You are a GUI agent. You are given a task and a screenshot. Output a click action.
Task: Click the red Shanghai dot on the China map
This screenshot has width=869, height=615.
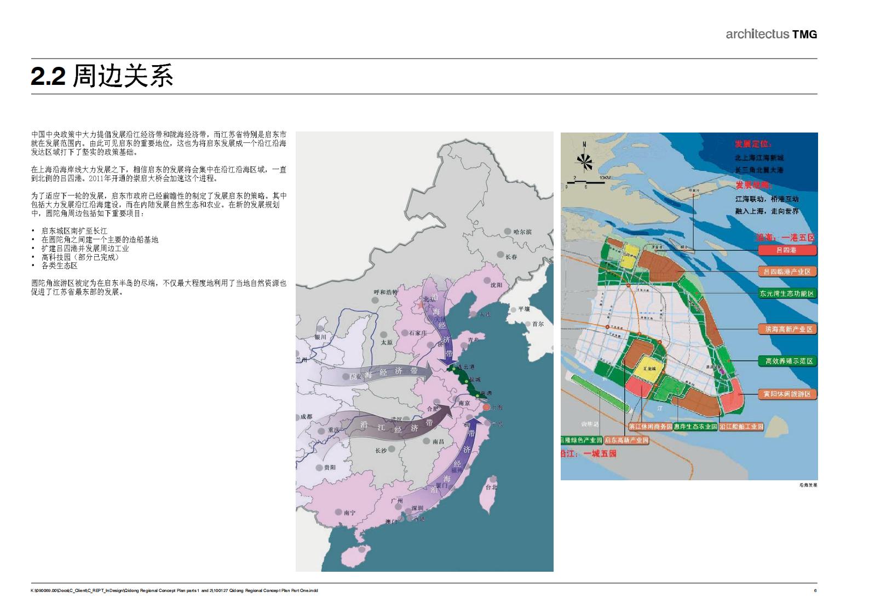[x=487, y=407]
